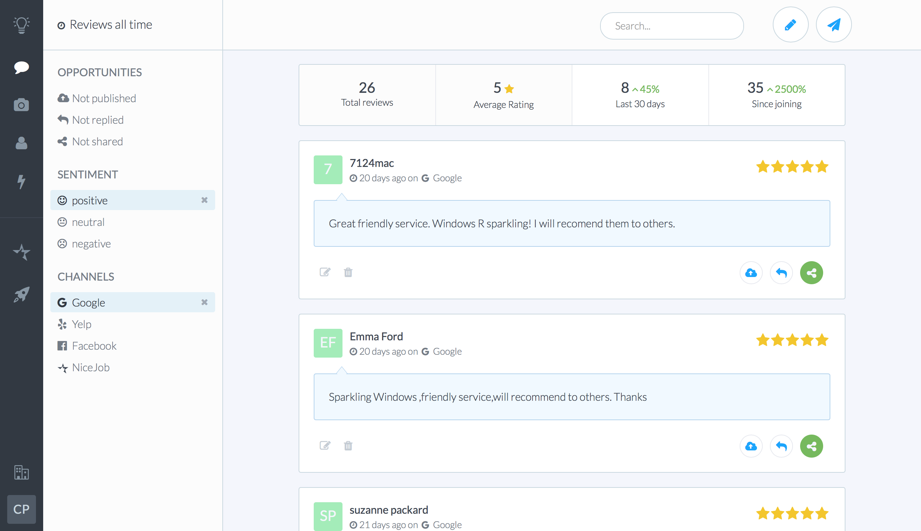The image size is (921, 531).
Task: Remove the Google channel filter
Action: [204, 302]
